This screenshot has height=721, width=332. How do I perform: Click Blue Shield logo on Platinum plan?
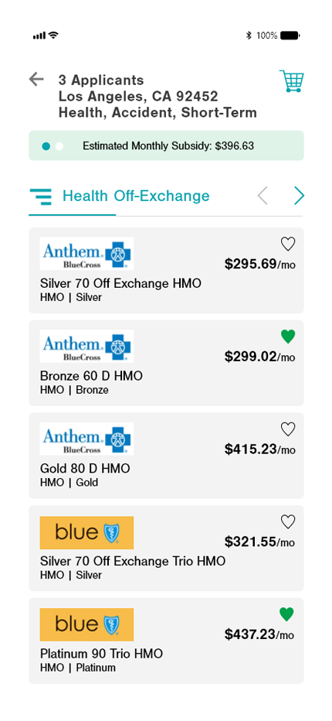pos(86,625)
